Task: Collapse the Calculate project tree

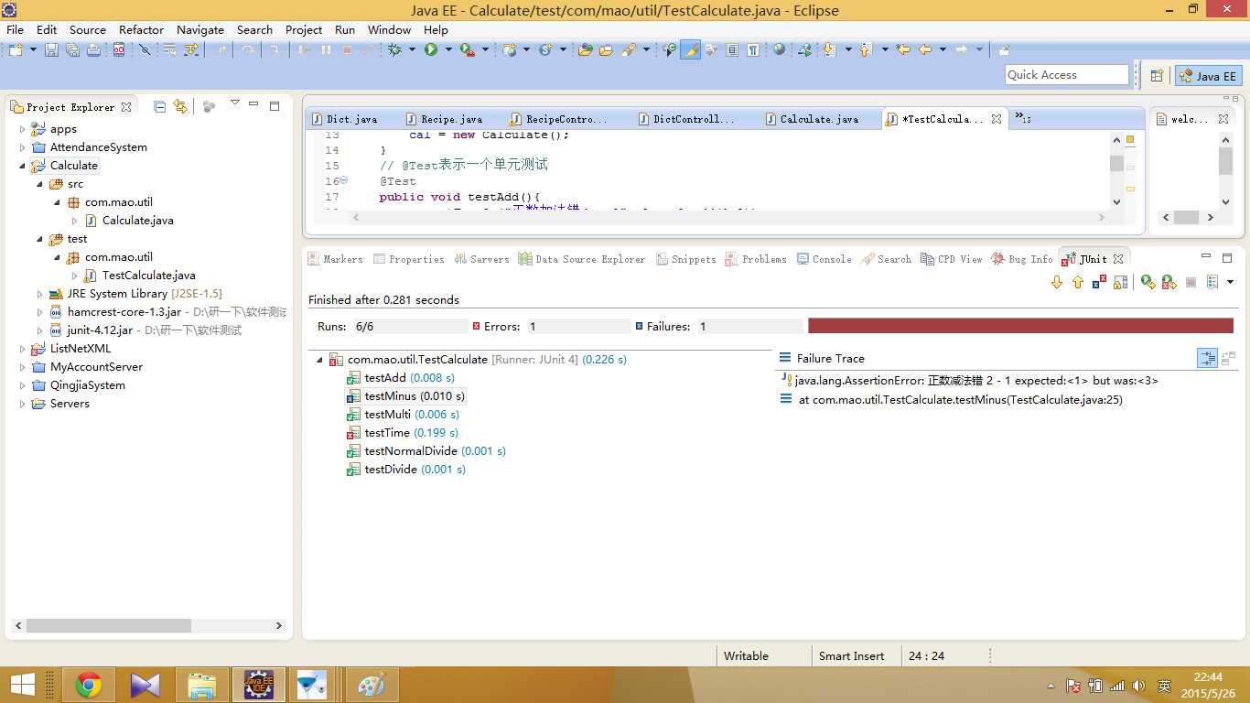Action: (x=23, y=166)
